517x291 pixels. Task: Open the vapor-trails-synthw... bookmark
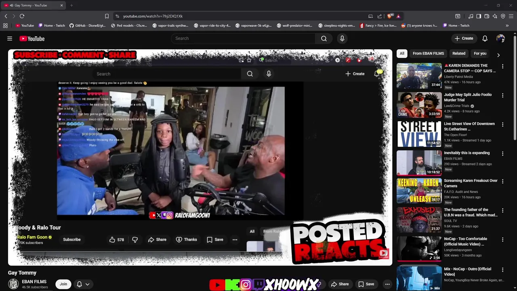[x=170, y=25]
